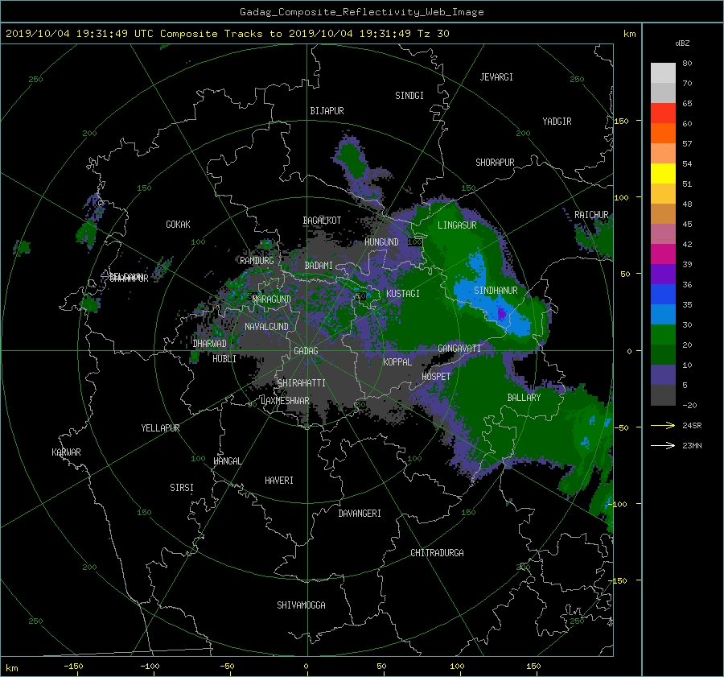Click the RAICHUR city label

pyautogui.click(x=591, y=214)
